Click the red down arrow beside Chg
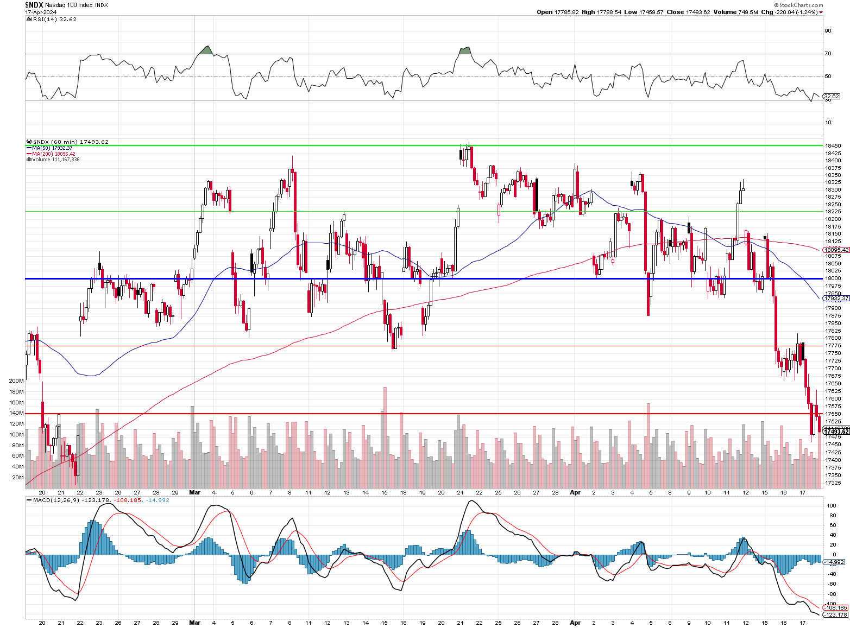Image resolution: width=850 pixels, height=628 pixels. 821,12
